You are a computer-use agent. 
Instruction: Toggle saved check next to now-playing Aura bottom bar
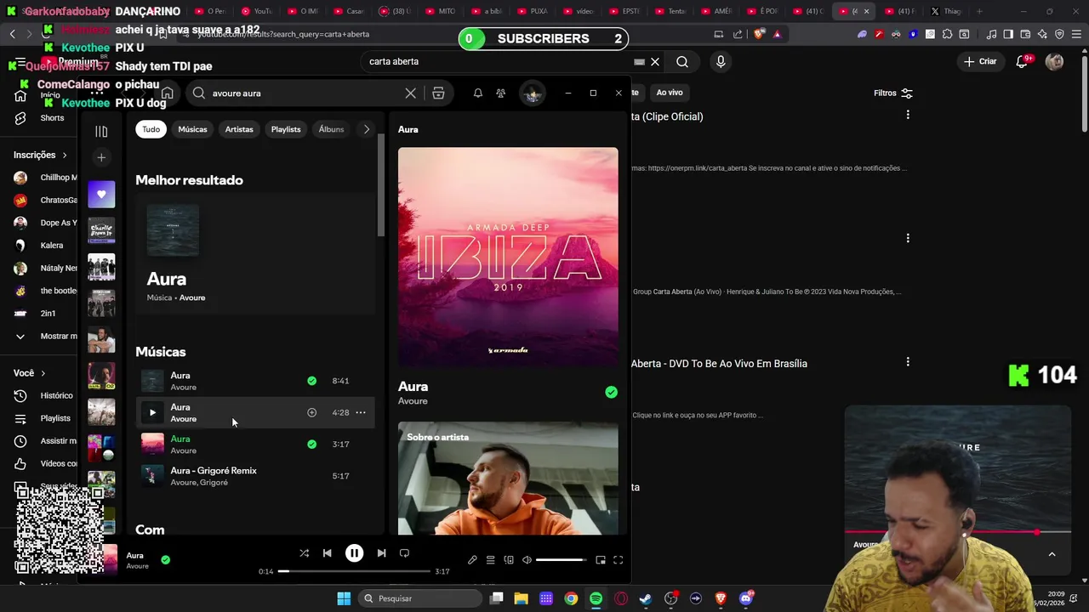click(x=165, y=560)
